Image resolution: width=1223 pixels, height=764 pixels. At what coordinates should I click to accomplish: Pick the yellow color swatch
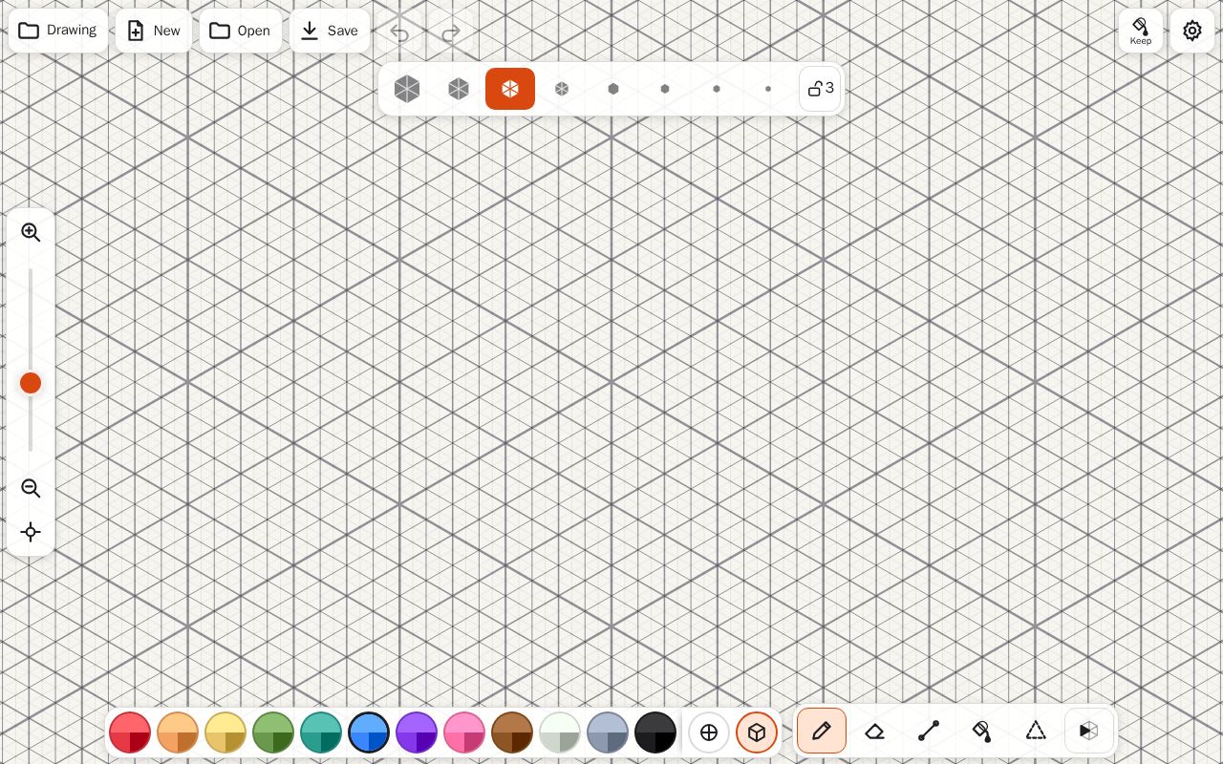coord(225,732)
